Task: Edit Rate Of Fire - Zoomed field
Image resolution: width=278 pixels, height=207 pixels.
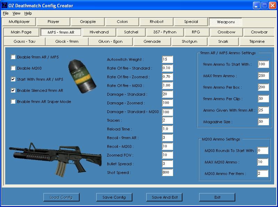Action: [x=167, y=77]
